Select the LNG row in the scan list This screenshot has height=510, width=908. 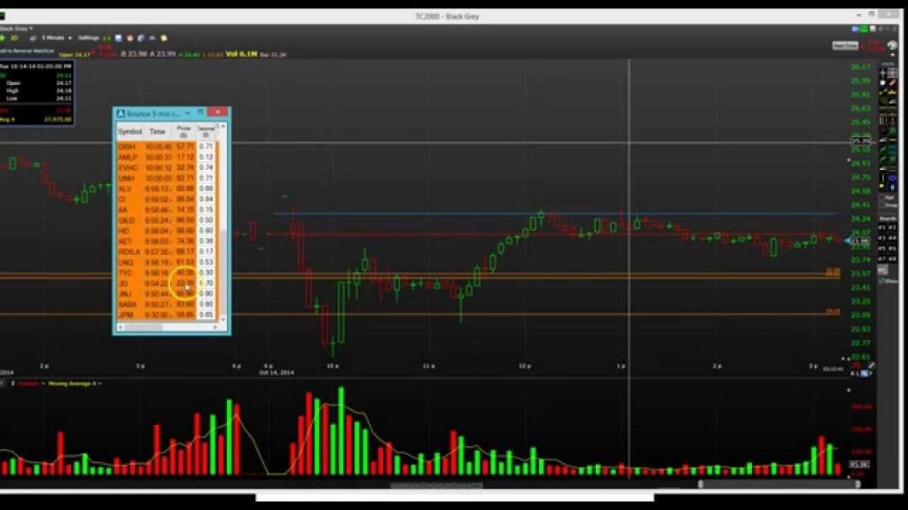click(167, 262)
